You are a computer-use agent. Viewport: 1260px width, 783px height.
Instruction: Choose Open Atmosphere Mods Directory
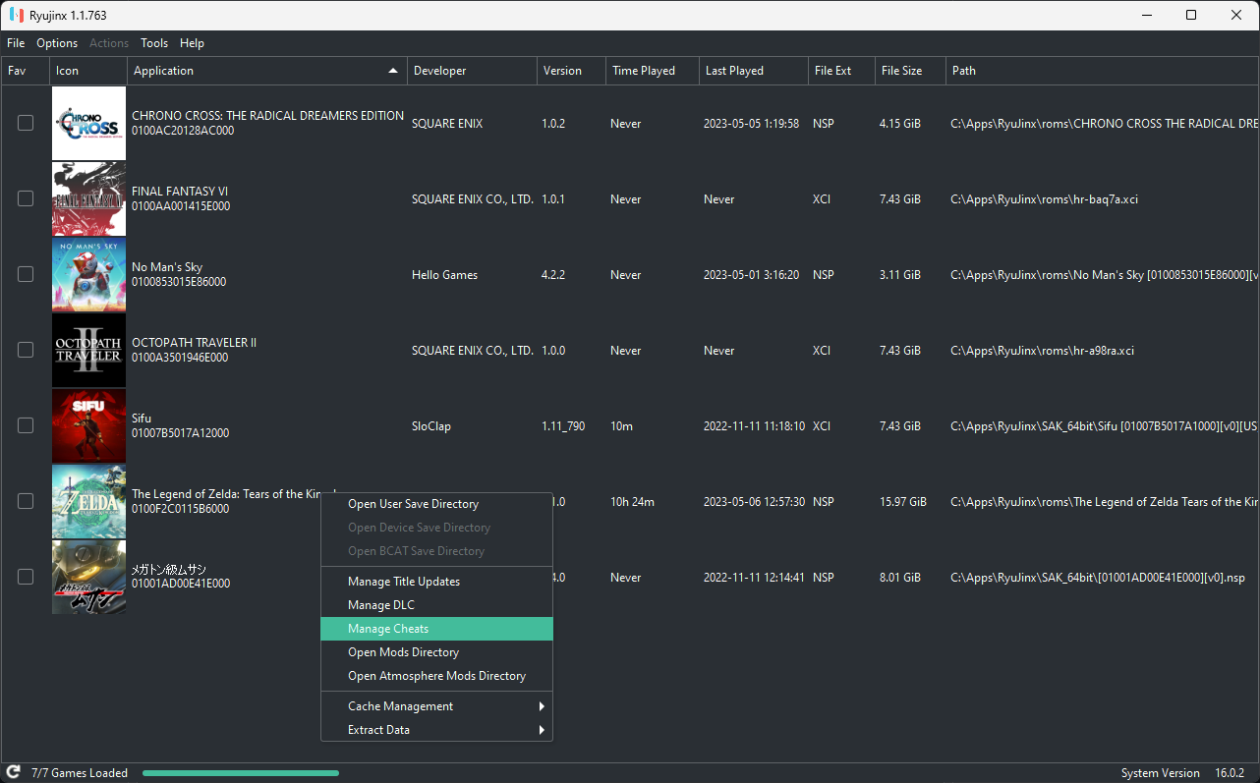pyautogui.click(x=436, y=676)
